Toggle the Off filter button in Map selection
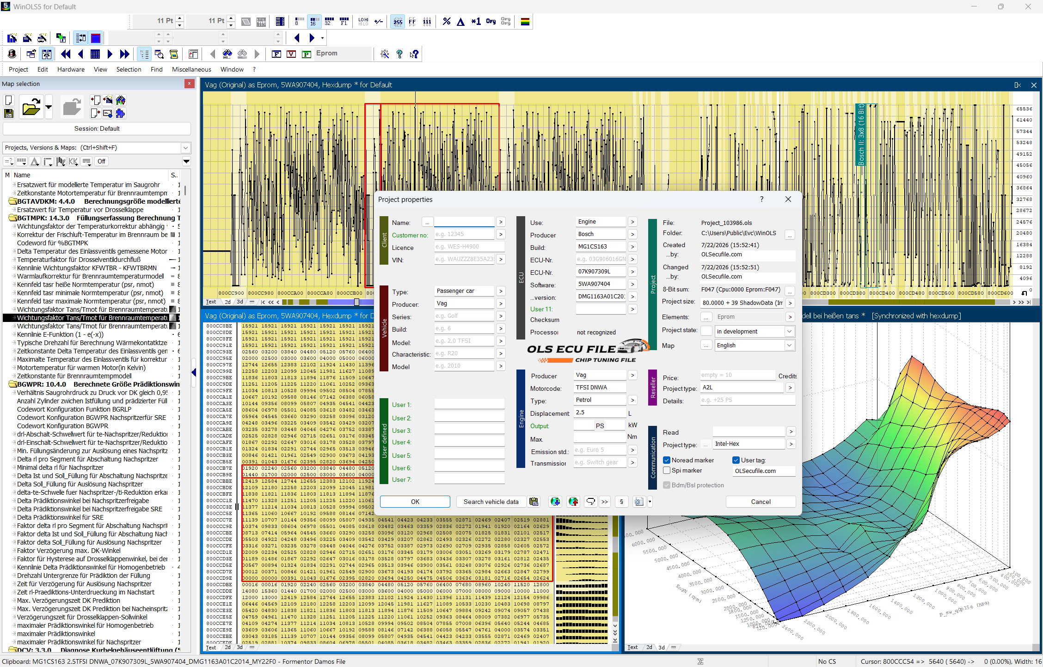Image resolution: width=1043 pixels, height=667 pixels. click(x=101, y=161)
